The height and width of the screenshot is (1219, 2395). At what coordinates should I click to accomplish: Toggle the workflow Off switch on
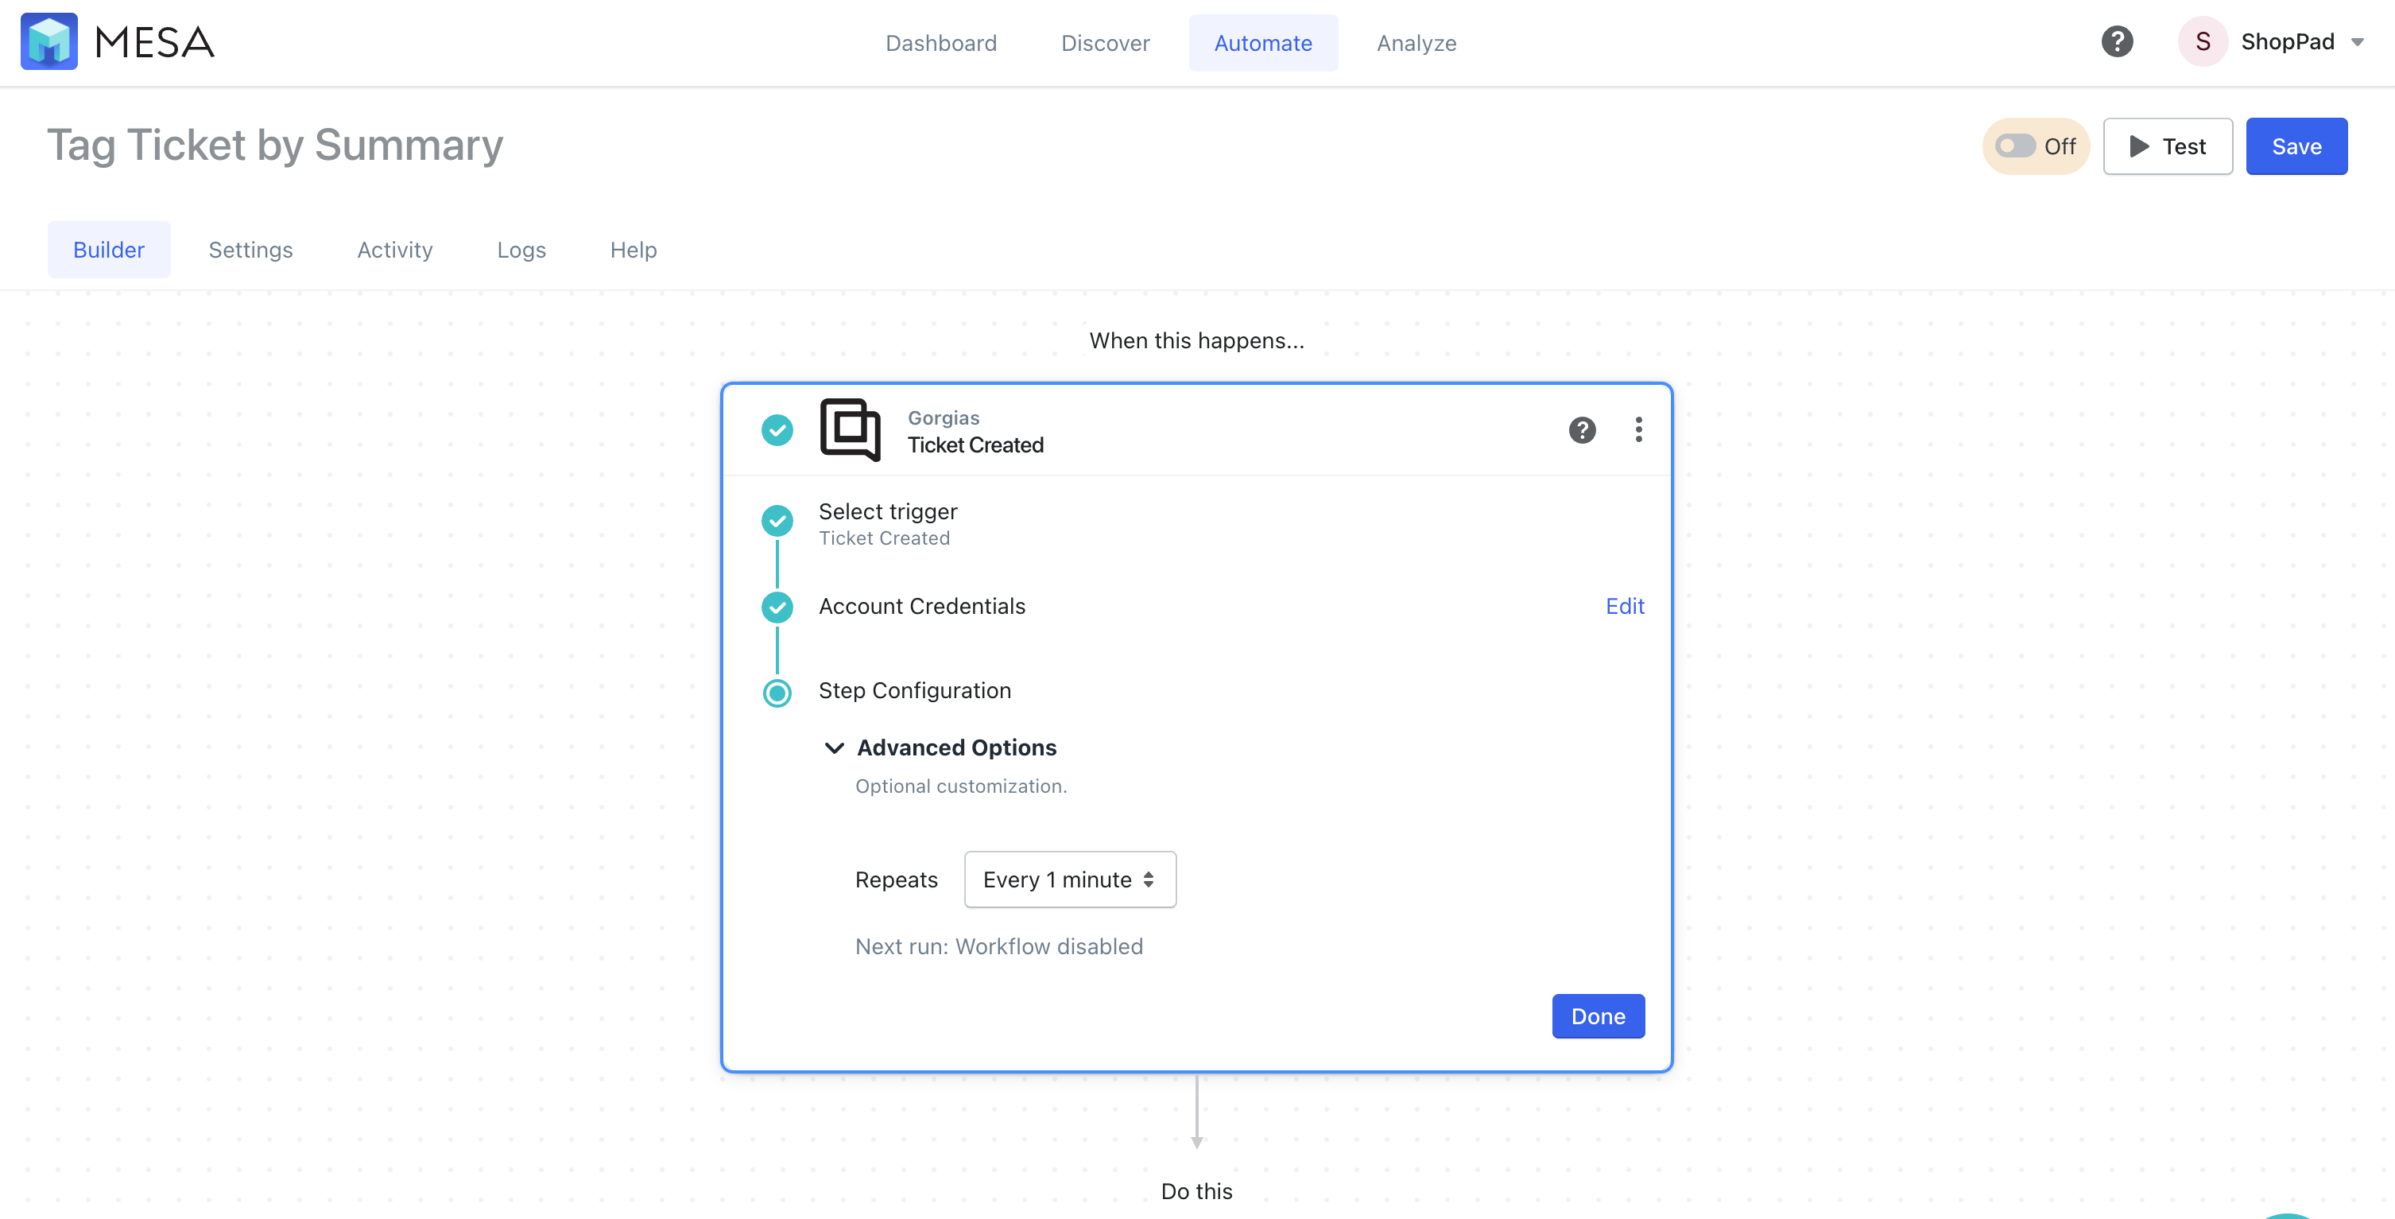pyautogui.click(x=2015, y=146)
